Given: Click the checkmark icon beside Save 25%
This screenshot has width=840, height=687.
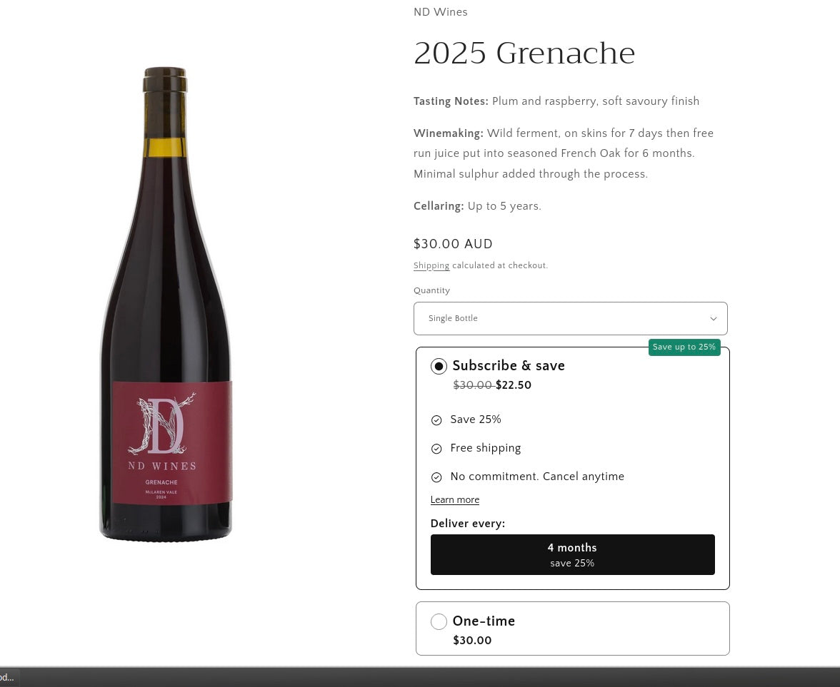Looking at the screenshot, I should pyautogui.click(x=436, y=420).
